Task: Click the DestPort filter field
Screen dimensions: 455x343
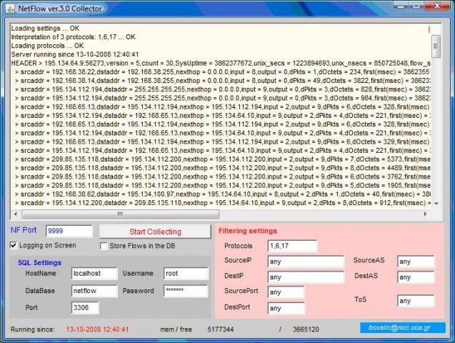Action: click(x=286, y=308)
